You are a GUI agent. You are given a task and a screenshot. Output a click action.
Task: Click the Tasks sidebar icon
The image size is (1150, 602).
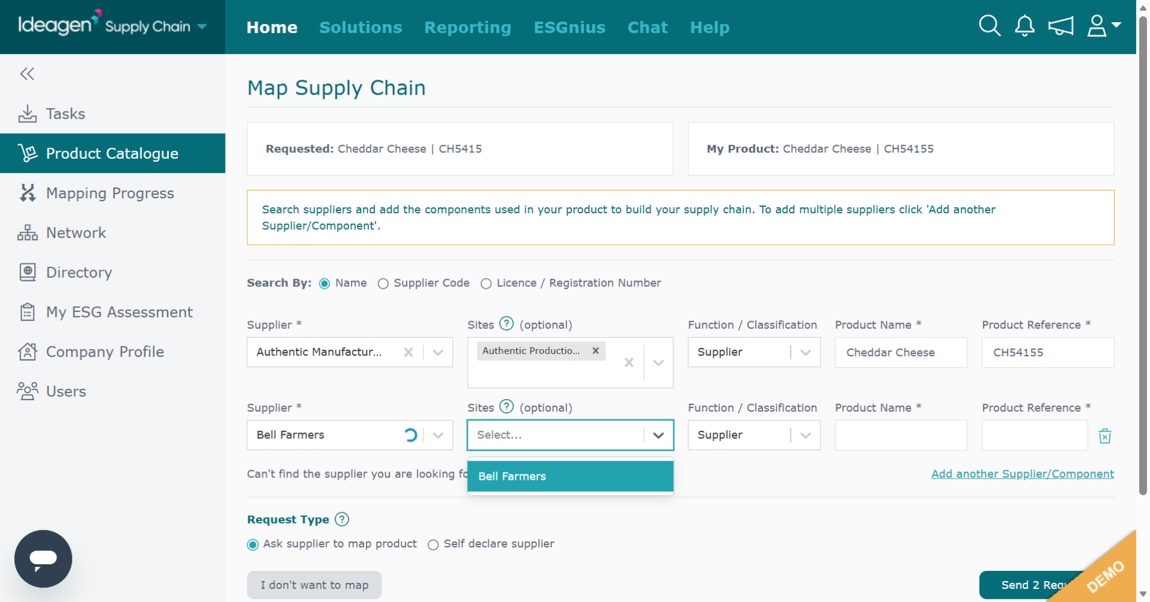[28, 114]
